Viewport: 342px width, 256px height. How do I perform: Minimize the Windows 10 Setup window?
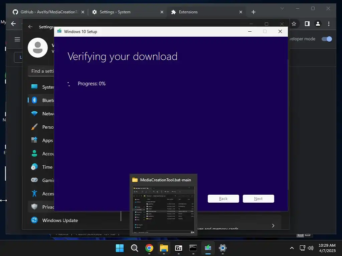(250, 32)
